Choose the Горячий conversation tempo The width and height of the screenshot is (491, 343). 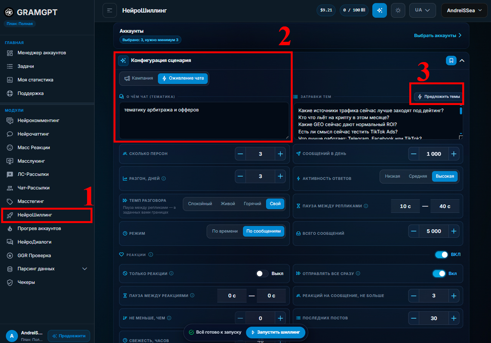pyautogui.click(x=252, y=204)
